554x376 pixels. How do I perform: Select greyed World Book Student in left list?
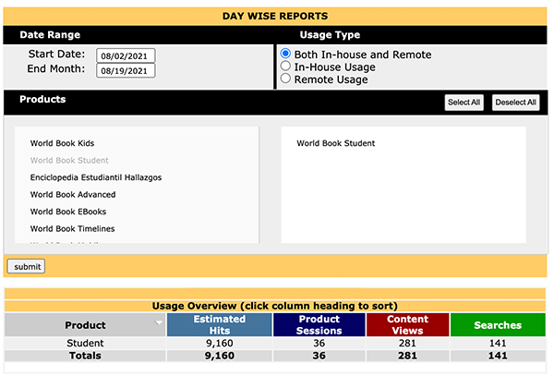click(x=69, y=161)
